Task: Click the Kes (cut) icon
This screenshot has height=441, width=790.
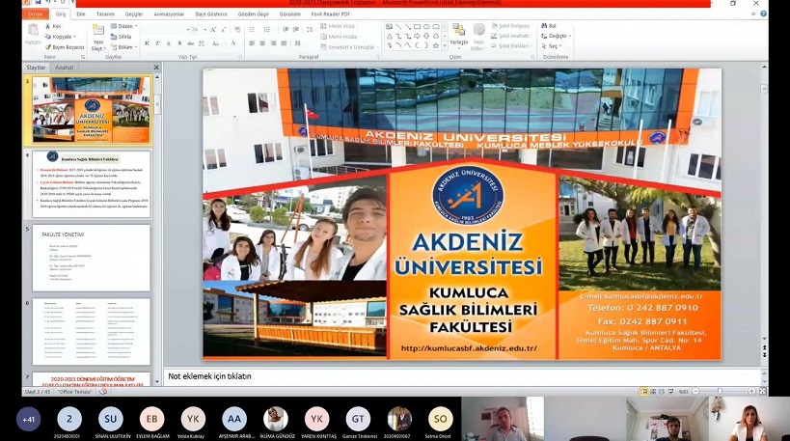Action: click(x=48, y=26)
